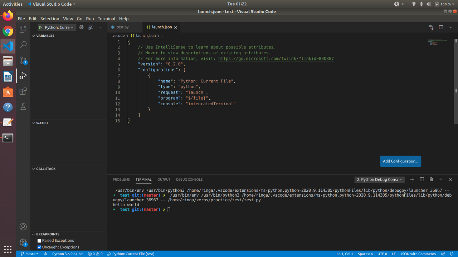
Task: Create a new terminal with plus icon
Action: (x=412, y=180)
